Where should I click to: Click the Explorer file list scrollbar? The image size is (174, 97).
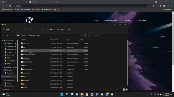coord(127,63)
